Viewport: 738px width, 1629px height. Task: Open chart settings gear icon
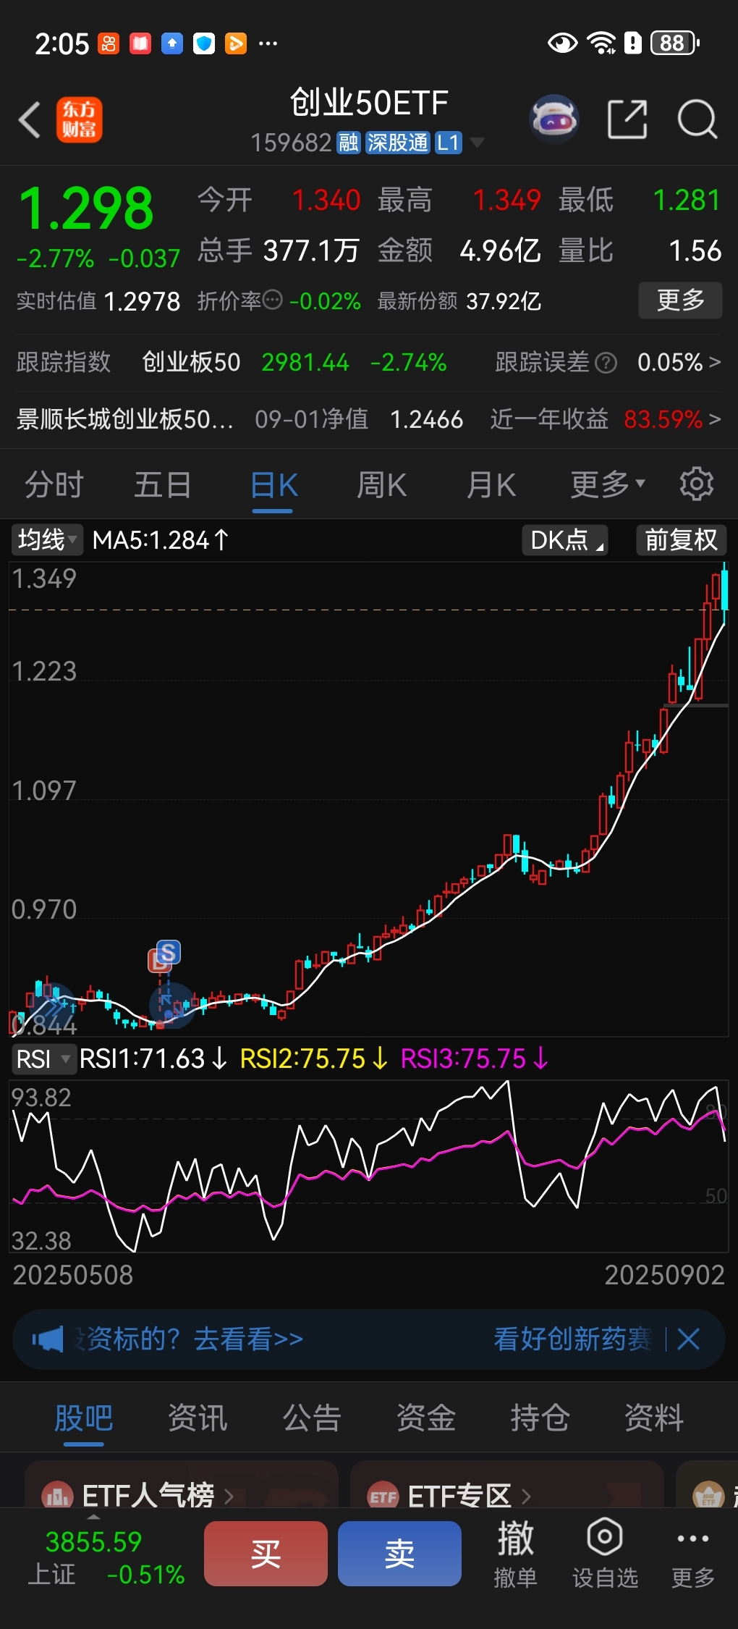click(697, 484)
